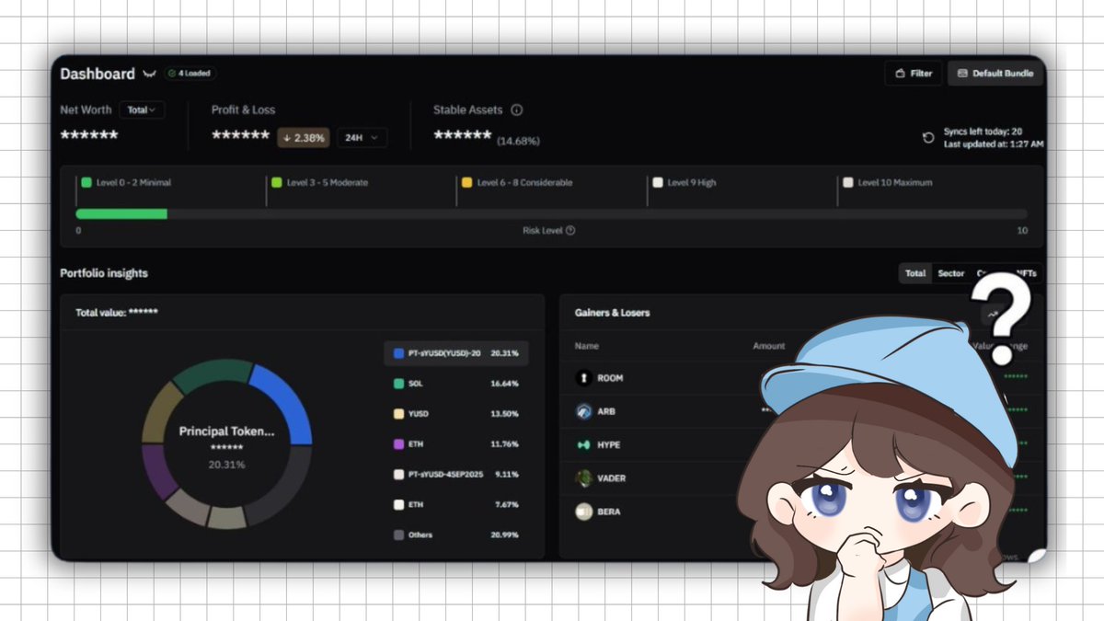Click the Level 10 Maximum swatch

click(848, 182)
